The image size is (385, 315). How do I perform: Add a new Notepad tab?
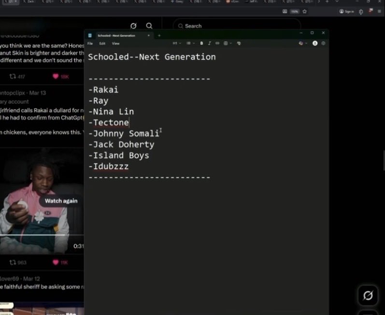click(159, 36)
